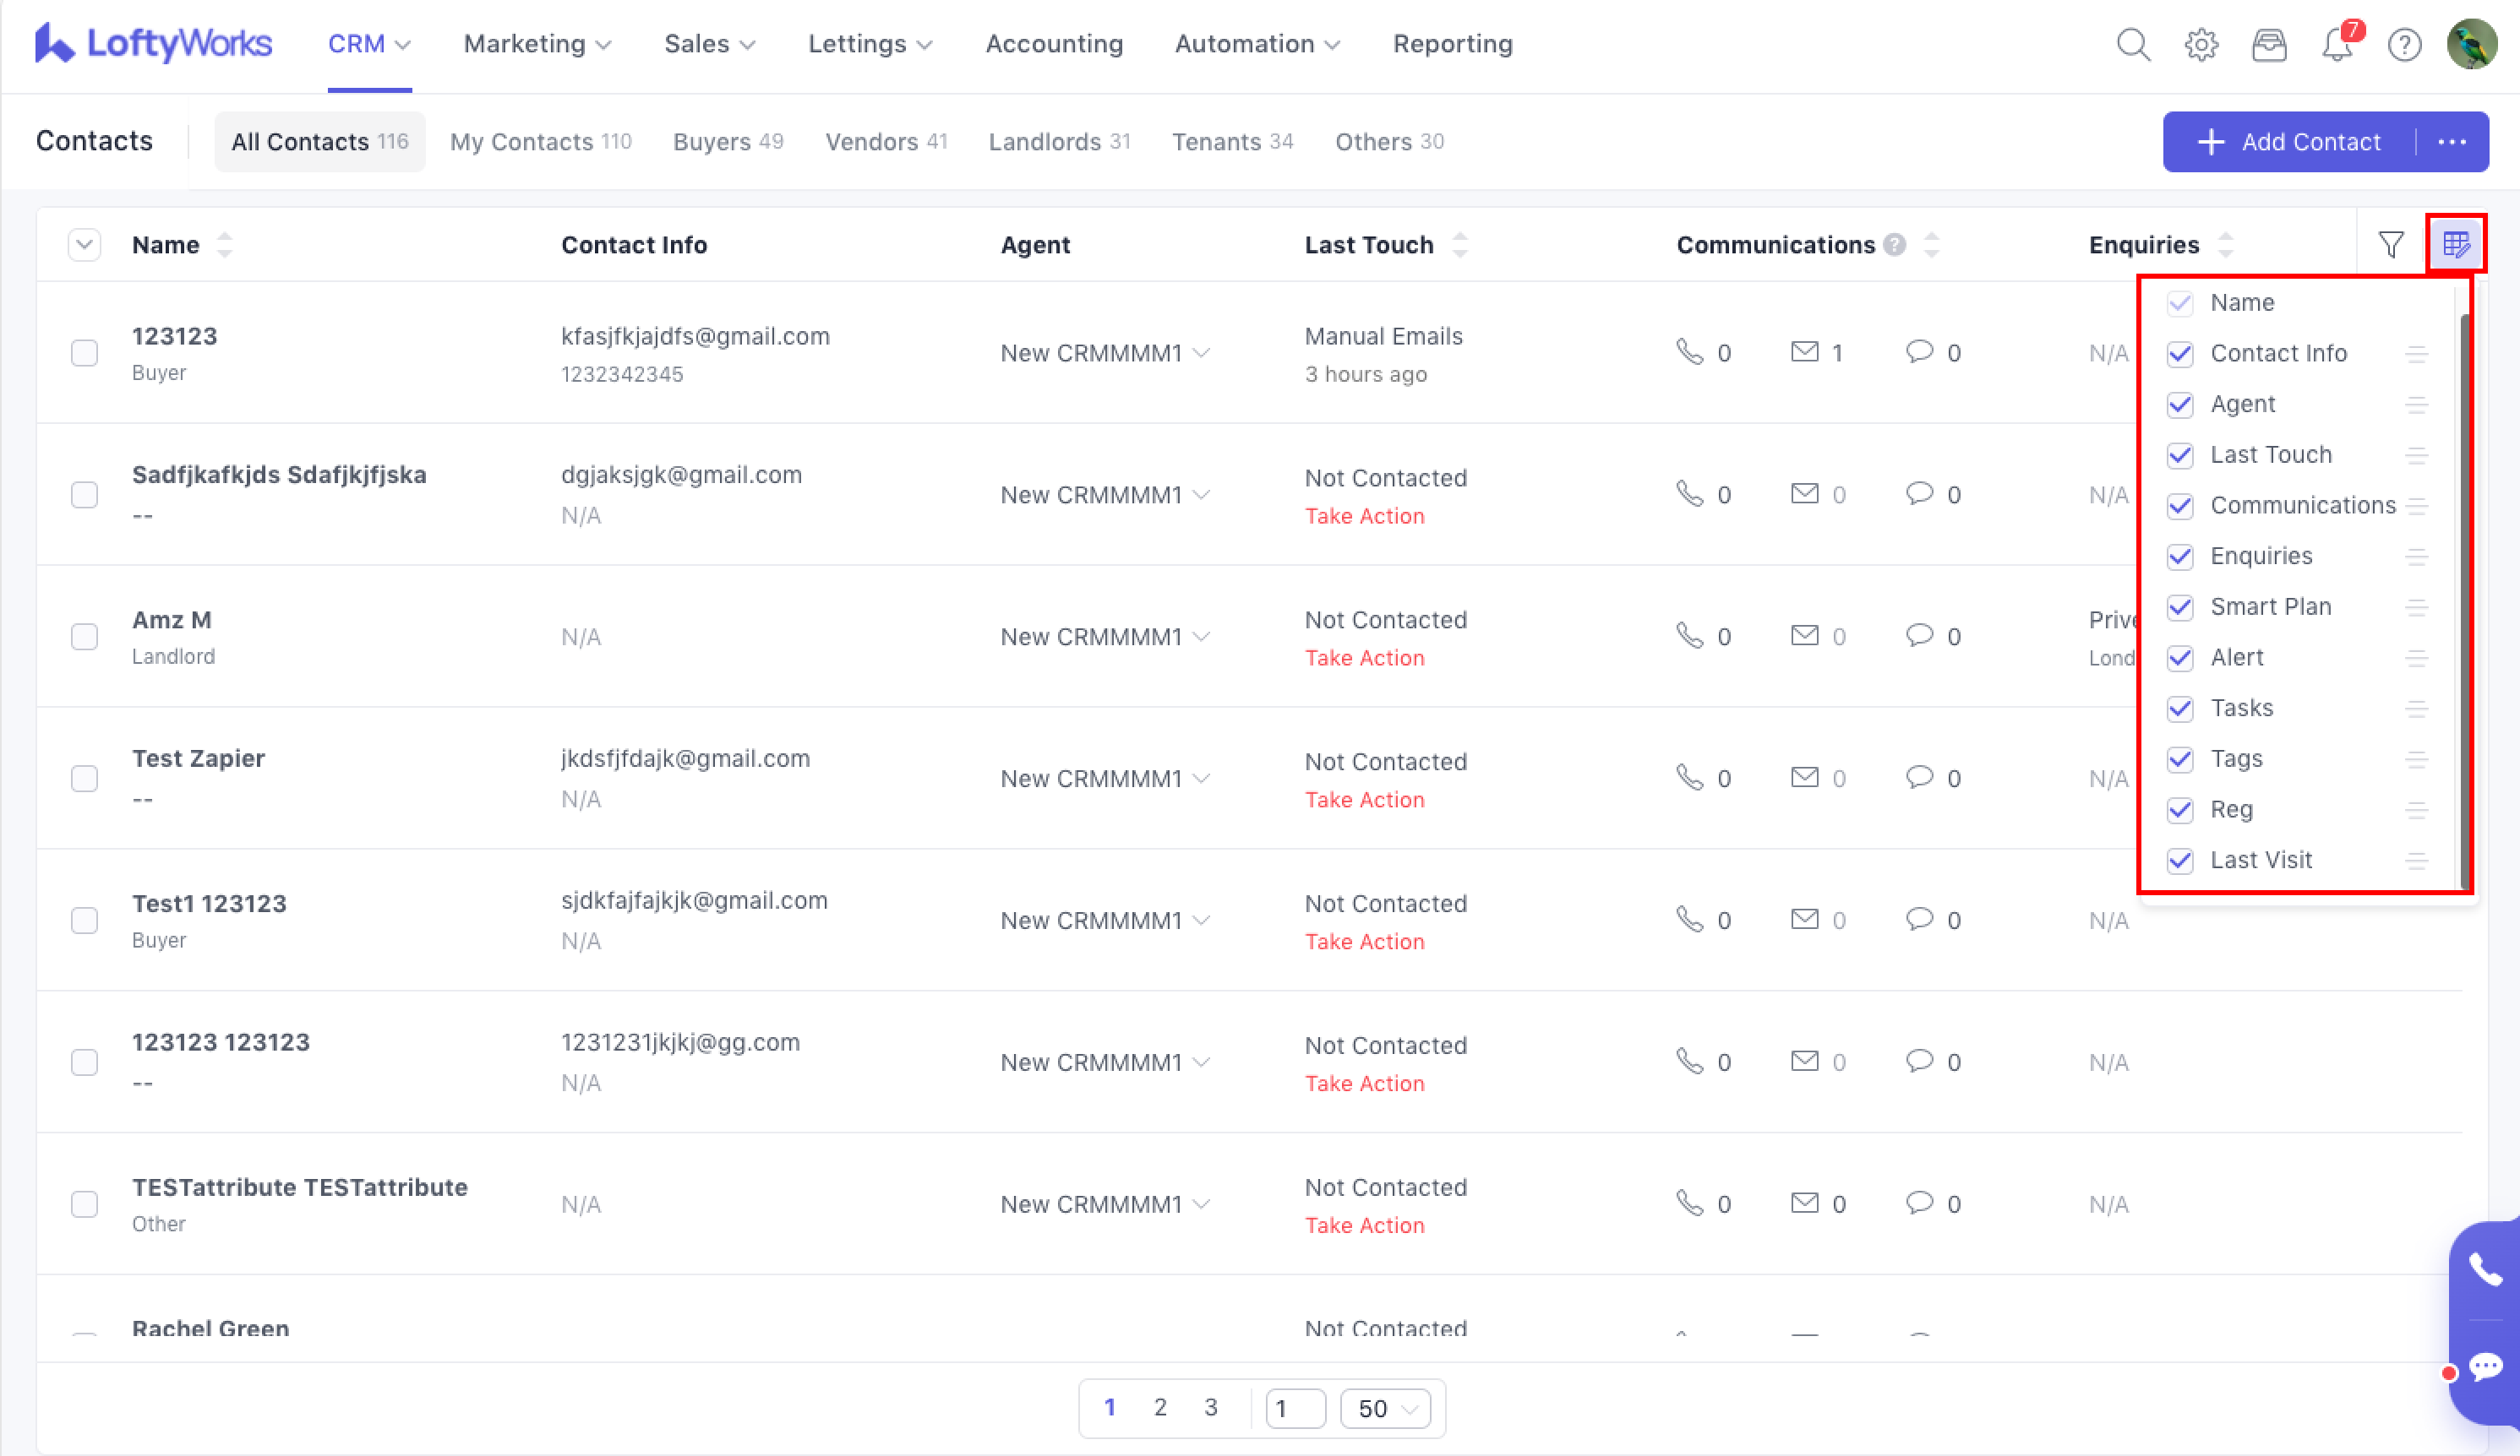Switch to the Landlords tab
Viewport: 2520px width, 1456px height.
pos(1058,142)
